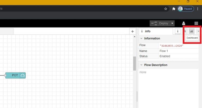
Task: Collapse the Information section
Action: tap(141, 38)
